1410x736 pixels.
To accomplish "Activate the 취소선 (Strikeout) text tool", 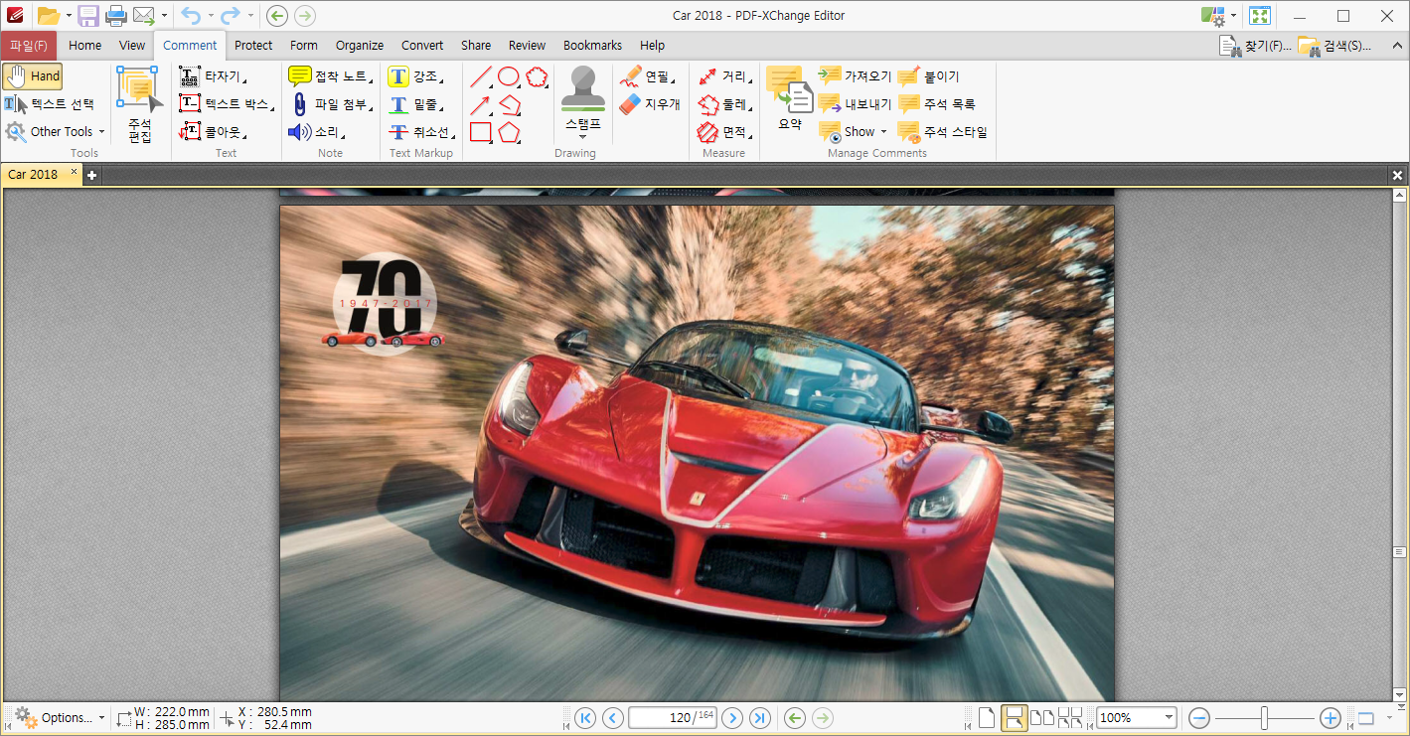I will click(x=423, y=131).
